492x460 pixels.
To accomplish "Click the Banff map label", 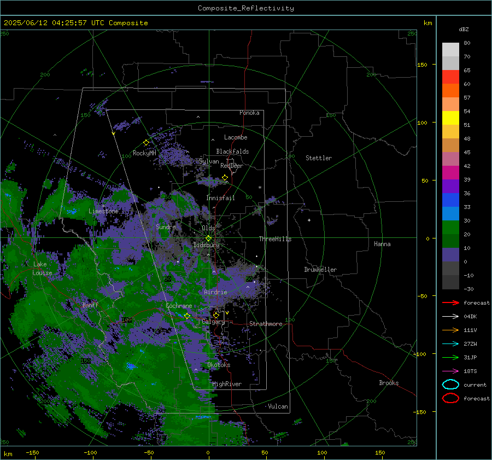I will coord(90,305).
